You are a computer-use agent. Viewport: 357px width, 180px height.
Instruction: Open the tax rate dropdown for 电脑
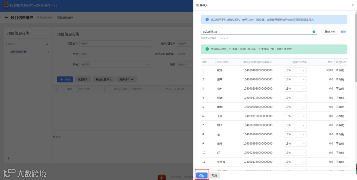click(x=295, y=107)
